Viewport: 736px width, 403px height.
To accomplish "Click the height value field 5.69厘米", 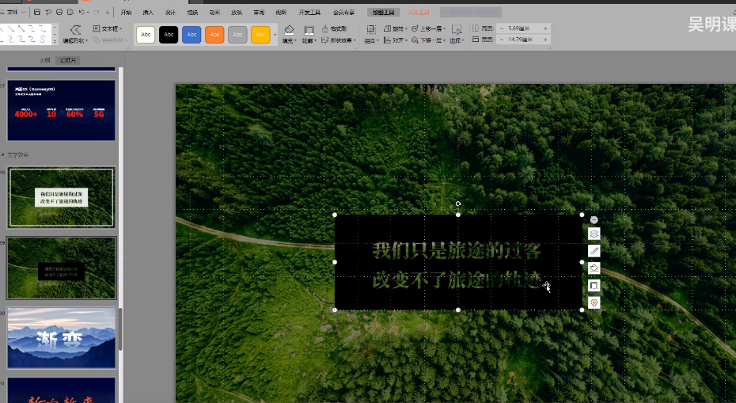I will [x=522, y=29].
